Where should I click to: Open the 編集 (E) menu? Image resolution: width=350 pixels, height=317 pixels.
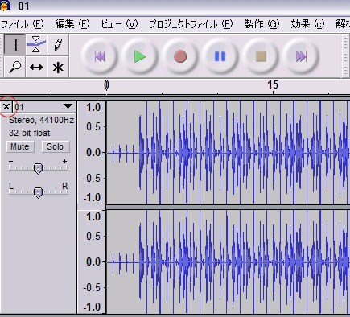72,24
